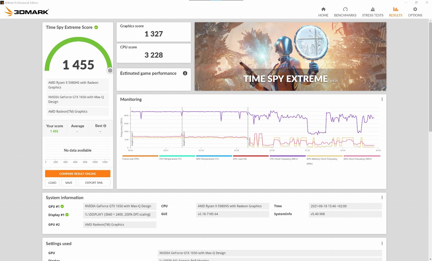432x261 pixels.
Task: Click the CPU score value 3 228
Action: 154,55
